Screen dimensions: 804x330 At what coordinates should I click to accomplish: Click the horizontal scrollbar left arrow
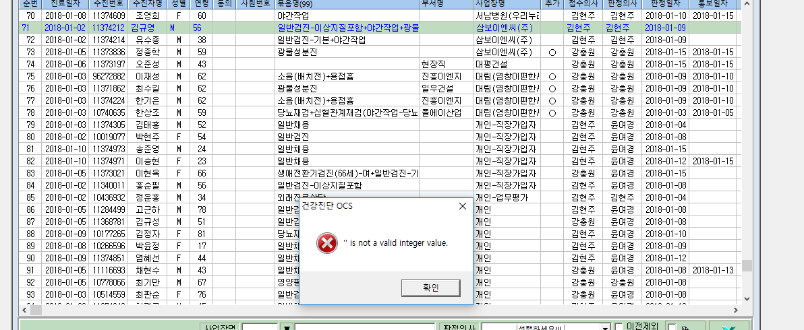click(x=24, y=310)
